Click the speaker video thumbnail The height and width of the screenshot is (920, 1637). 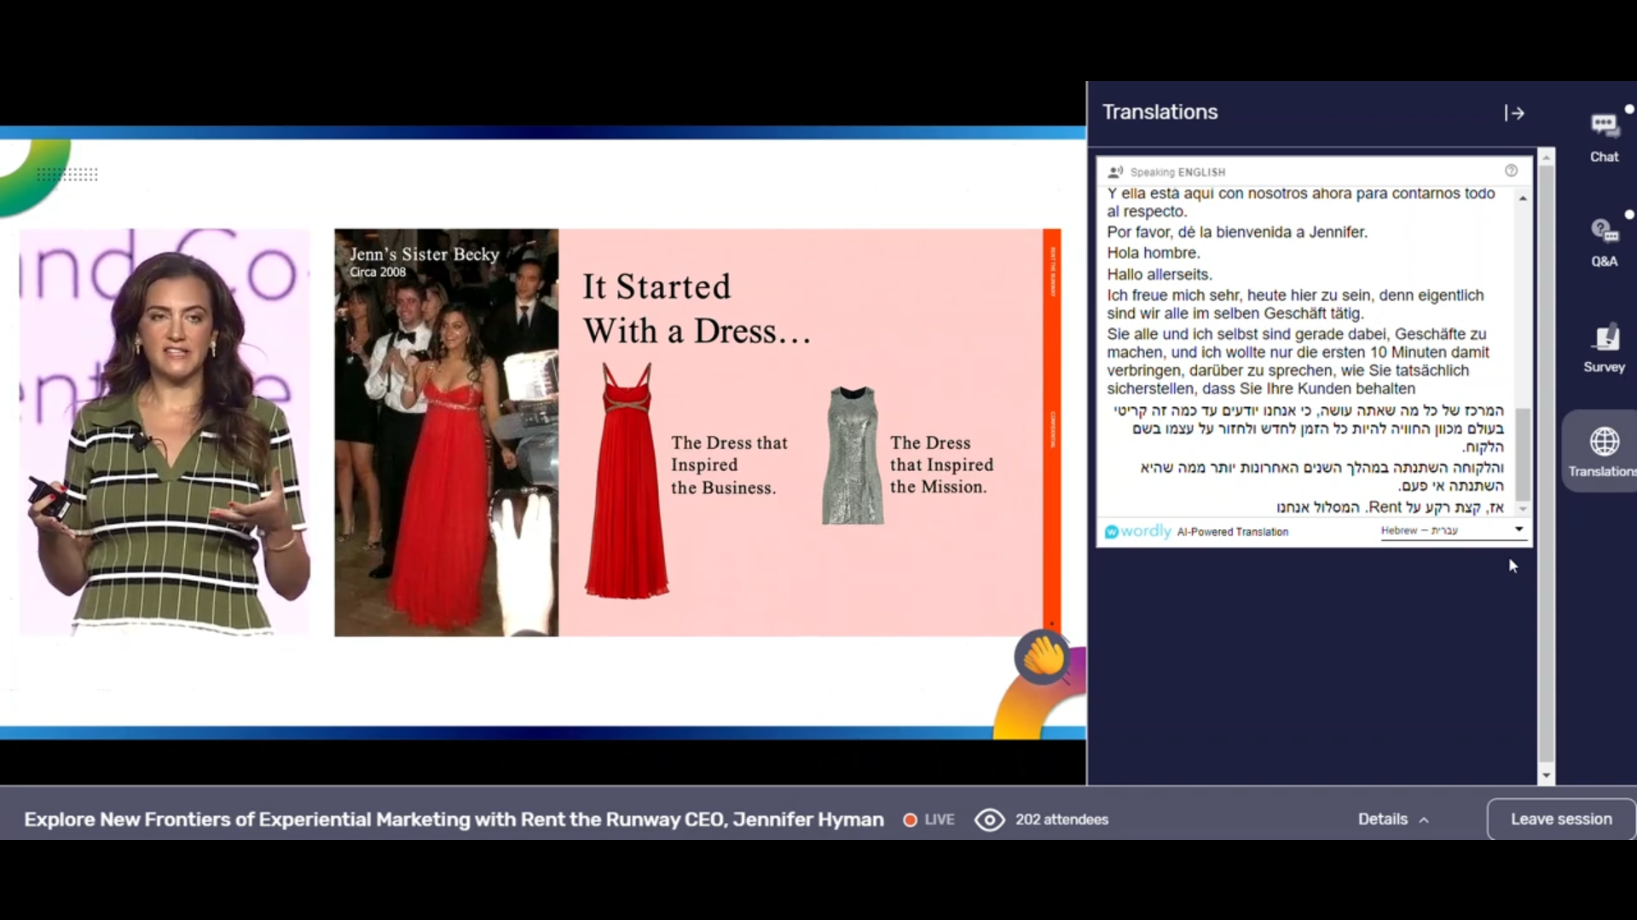pos(165,432)
